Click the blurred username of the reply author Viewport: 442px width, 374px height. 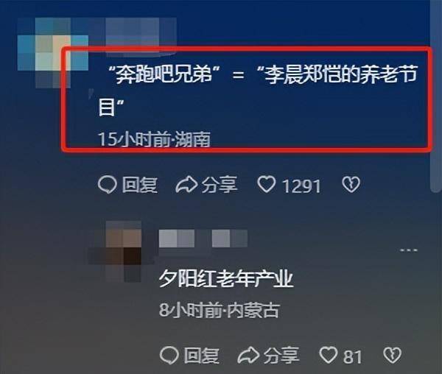point(203,239)
